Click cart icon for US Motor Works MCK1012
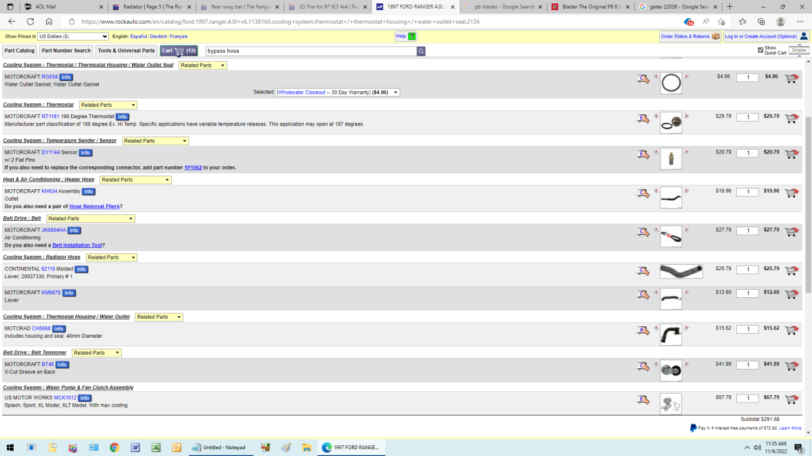The height and width of the screenshot is (456, 812). click(x=791, y=399)
